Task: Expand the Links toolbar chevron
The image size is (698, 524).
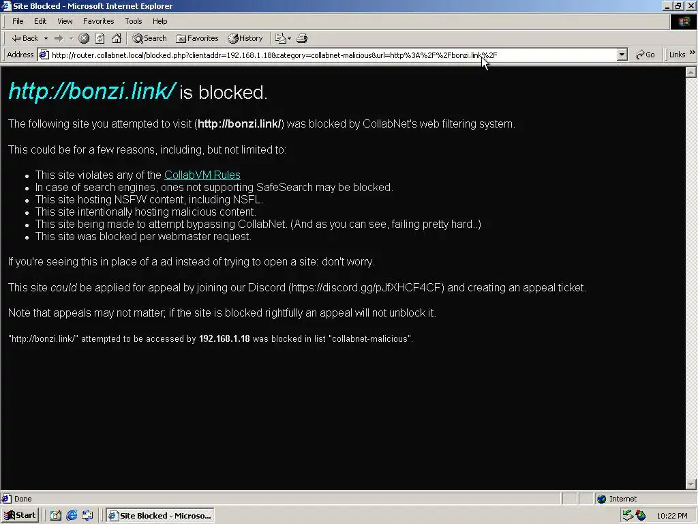Action: tap(693, 53)
